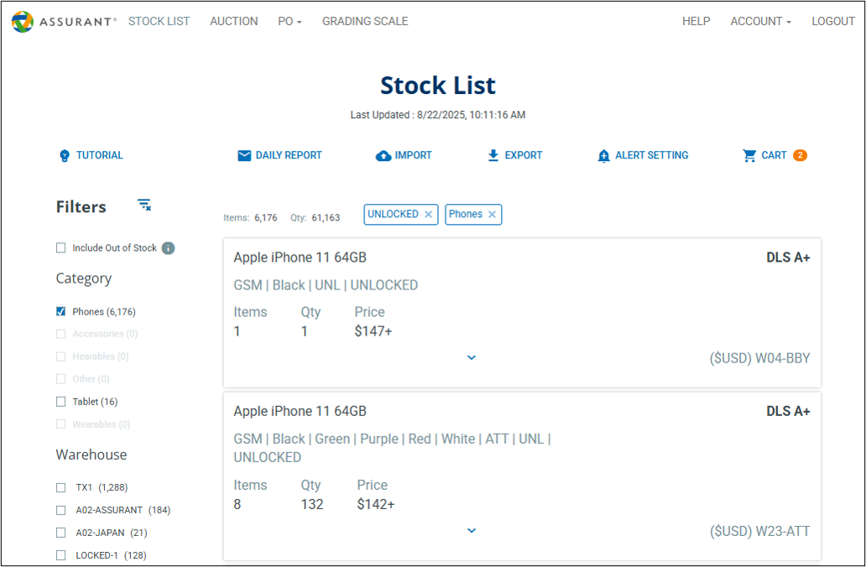Check the Tablet category checkbox
The image size is (866, 567).
pyautogui.click(x=60, y=402)
